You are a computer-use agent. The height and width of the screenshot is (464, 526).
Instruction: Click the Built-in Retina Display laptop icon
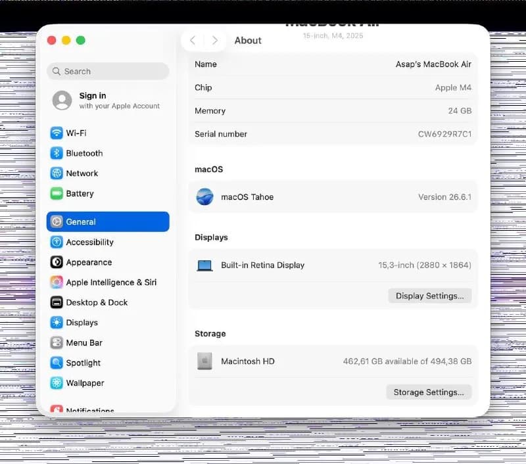204,266
